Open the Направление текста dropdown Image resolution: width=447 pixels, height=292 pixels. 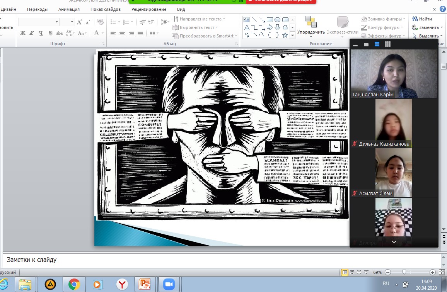coord(199,19)
